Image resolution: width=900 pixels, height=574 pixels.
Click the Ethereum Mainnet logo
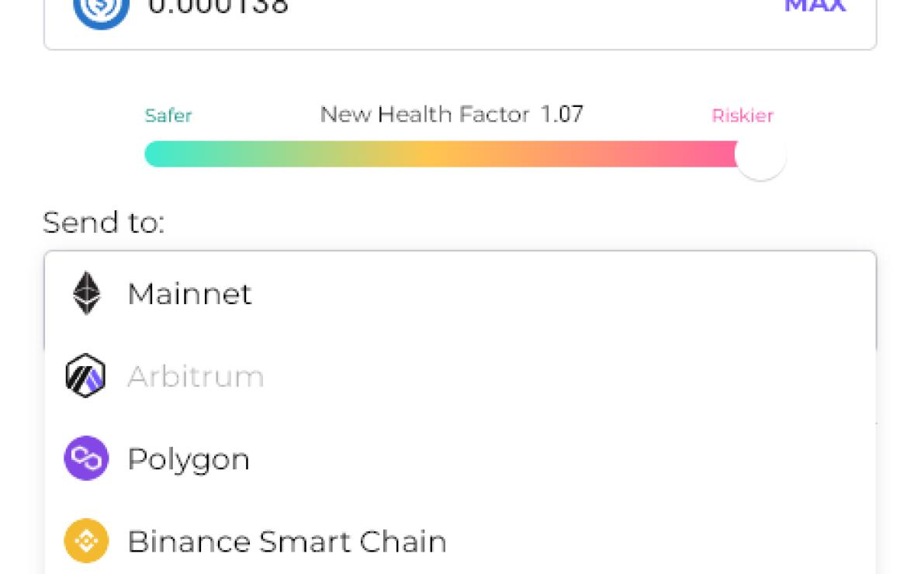(87, 292)
